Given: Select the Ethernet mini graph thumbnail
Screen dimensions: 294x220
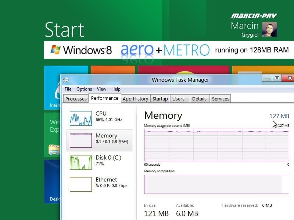Looking at the screenshot, I should (x=81, y=184).
